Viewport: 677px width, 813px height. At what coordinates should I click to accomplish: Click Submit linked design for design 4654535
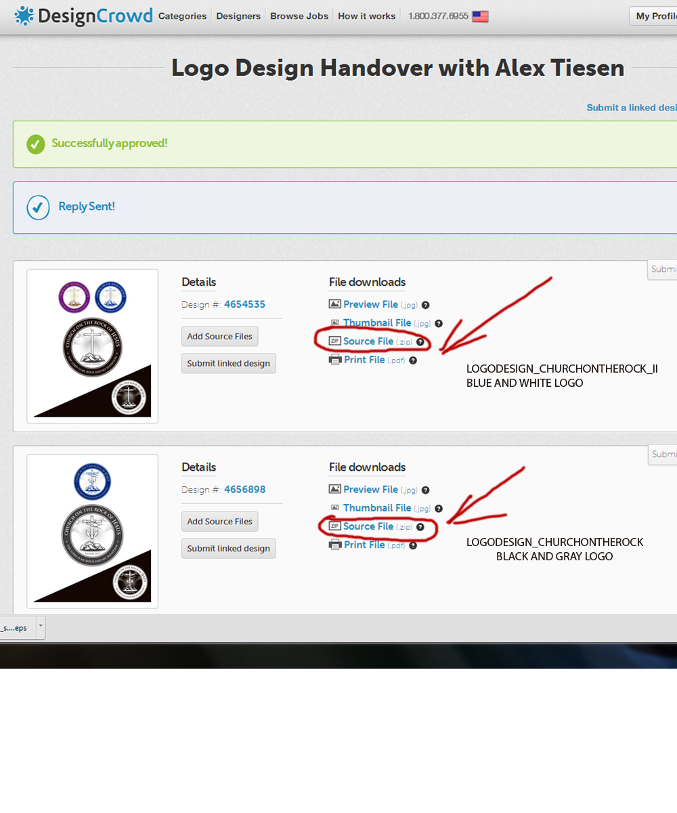[229, 363]
